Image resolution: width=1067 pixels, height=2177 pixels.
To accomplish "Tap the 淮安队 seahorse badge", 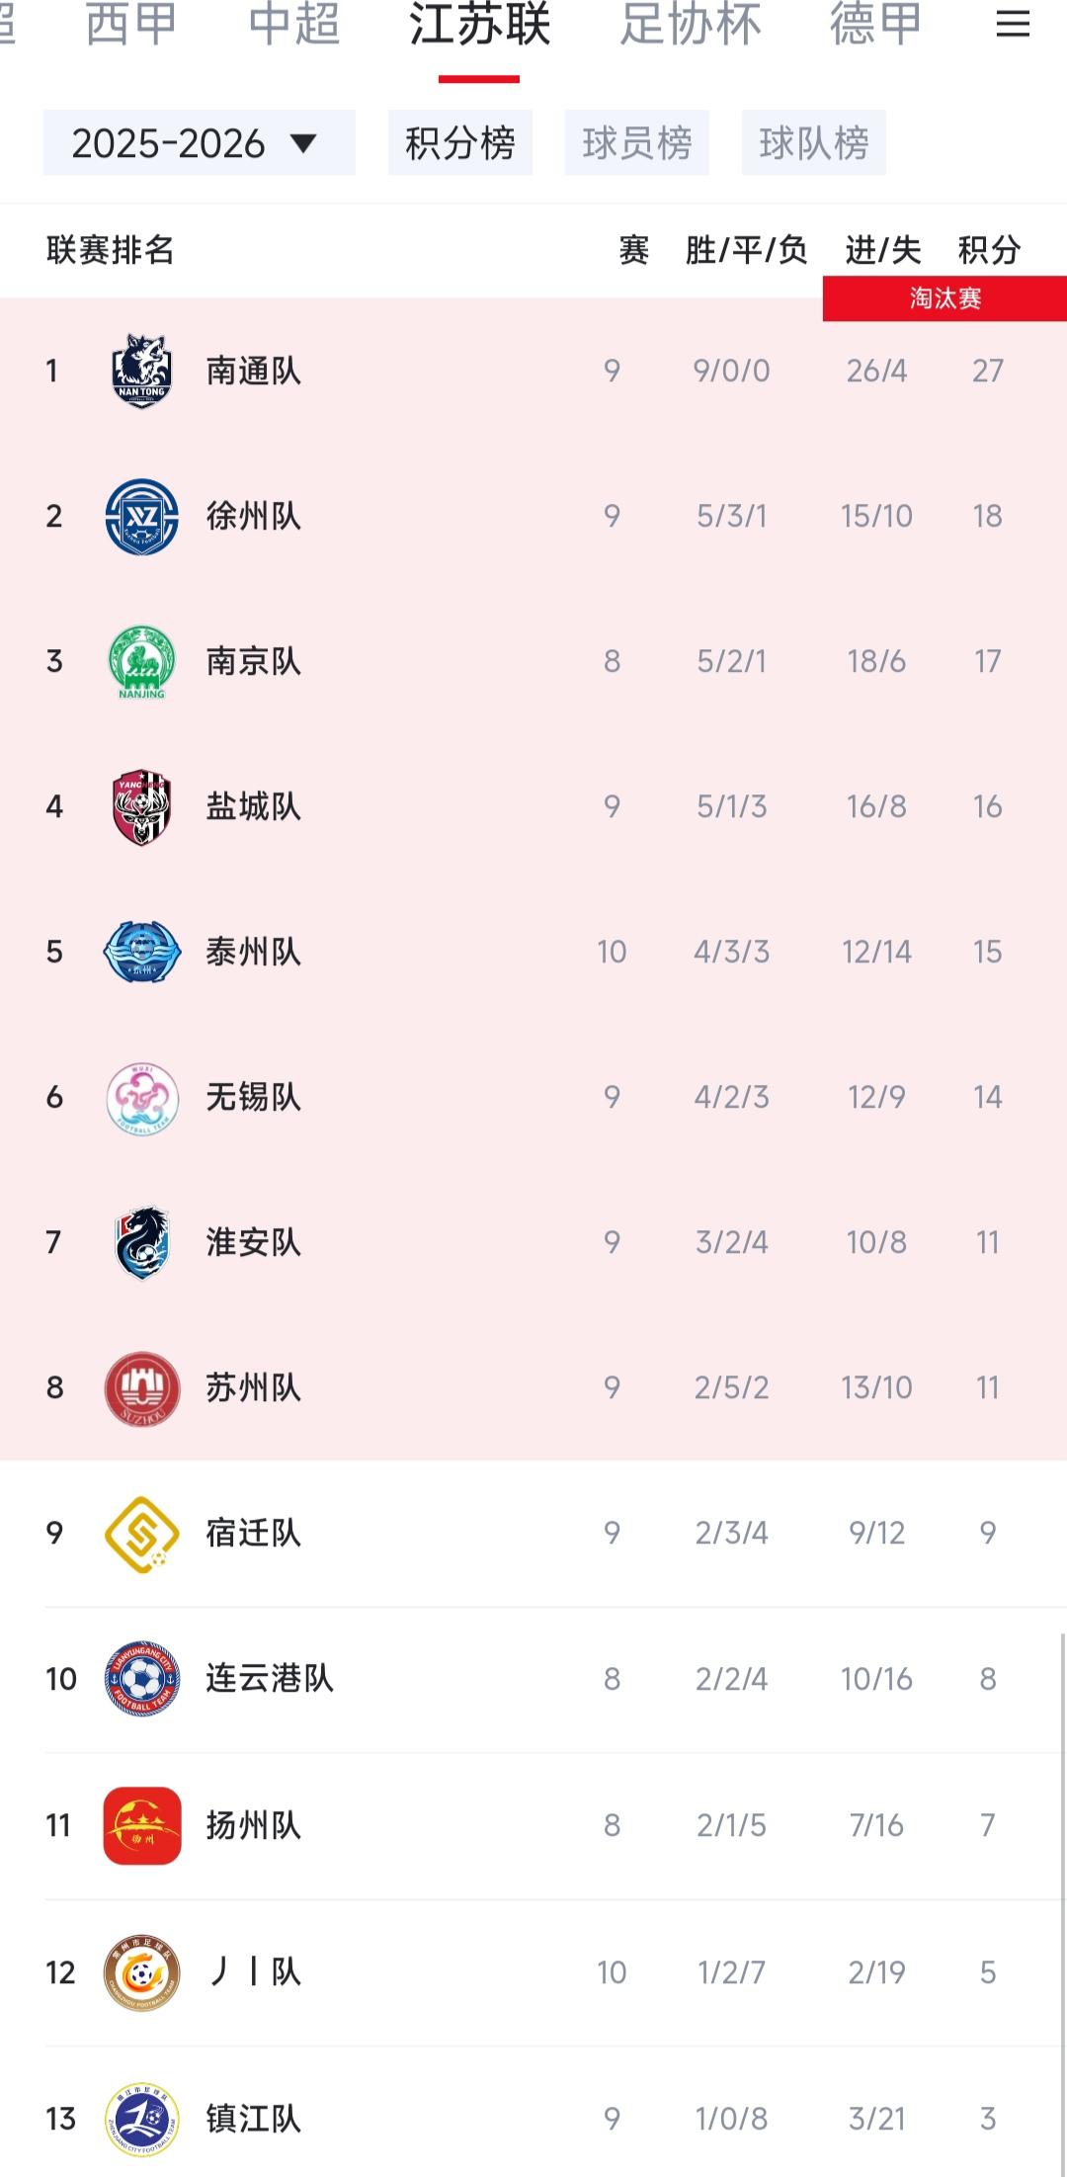I will coord(142,1242).
